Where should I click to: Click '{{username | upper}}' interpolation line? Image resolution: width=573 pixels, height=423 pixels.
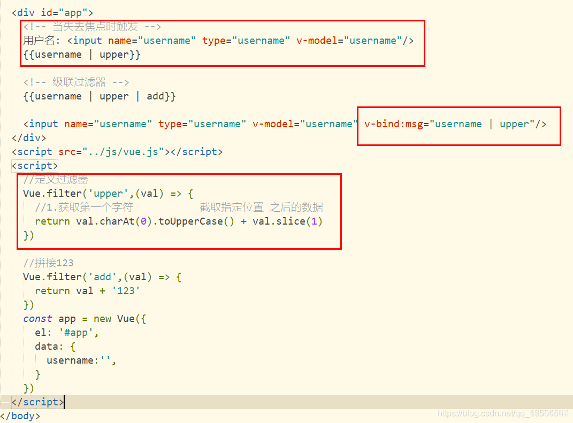point(82,55)
